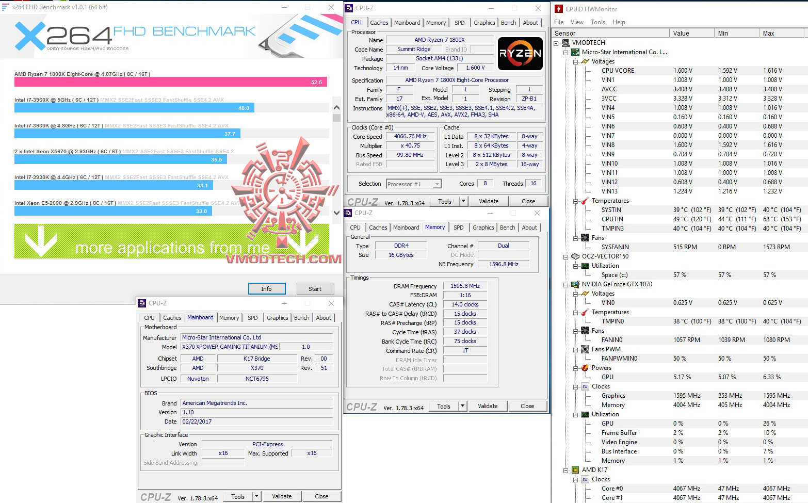Viewport: 808px width, 503px height.
Task: Select the Voltages icon under Micro-Star International
Action: [585, 61]
